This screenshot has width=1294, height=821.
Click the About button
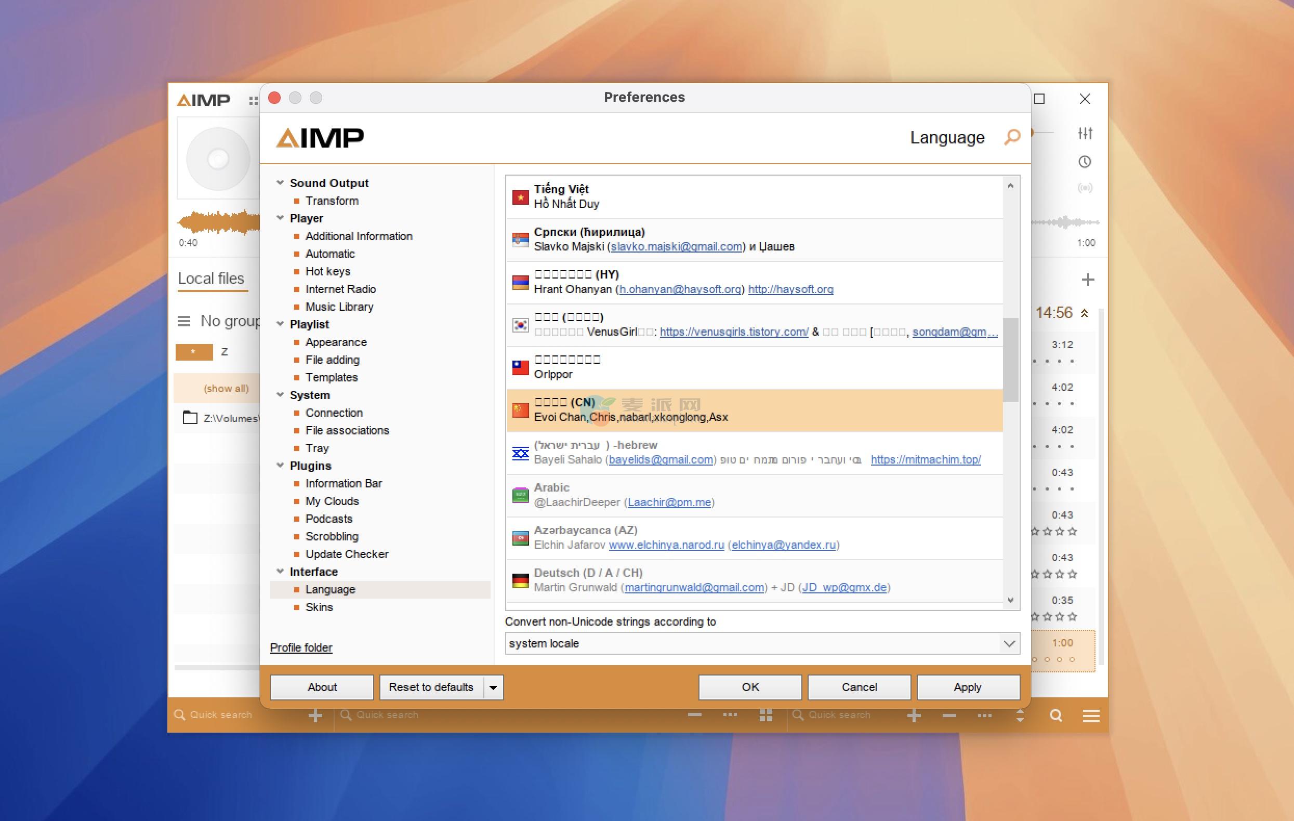[322, 687]
